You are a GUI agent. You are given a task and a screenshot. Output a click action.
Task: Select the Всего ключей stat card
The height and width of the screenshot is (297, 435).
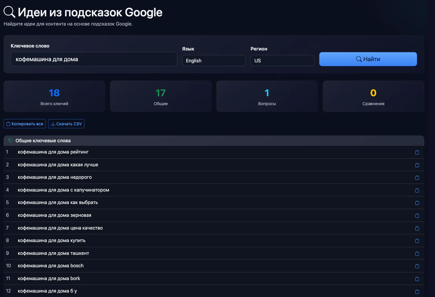(54, 96)
